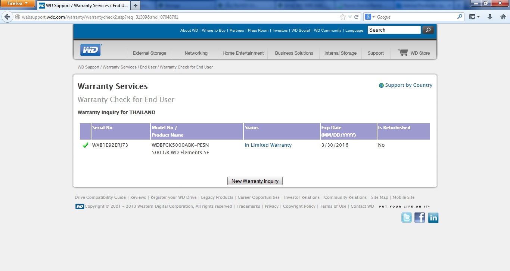Click the globe icon beside Support by Country
The image size is (510, 271).
[381, 85]
